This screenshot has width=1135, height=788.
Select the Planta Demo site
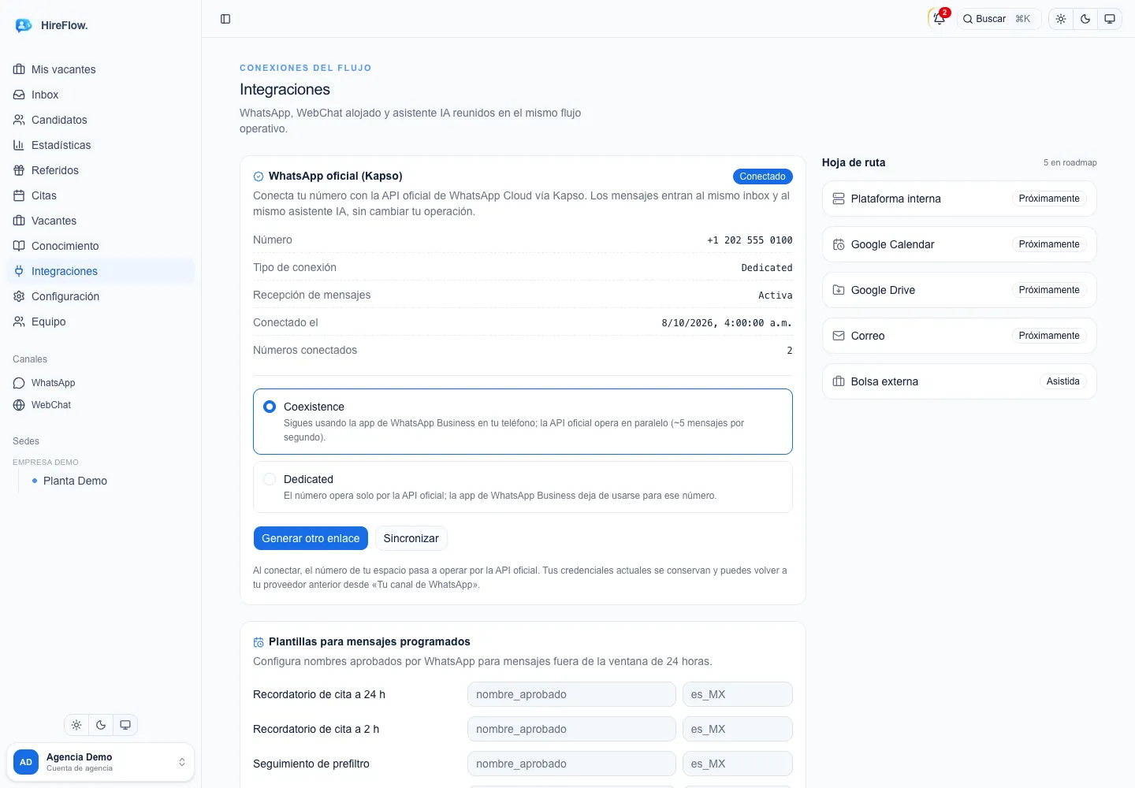75,481
